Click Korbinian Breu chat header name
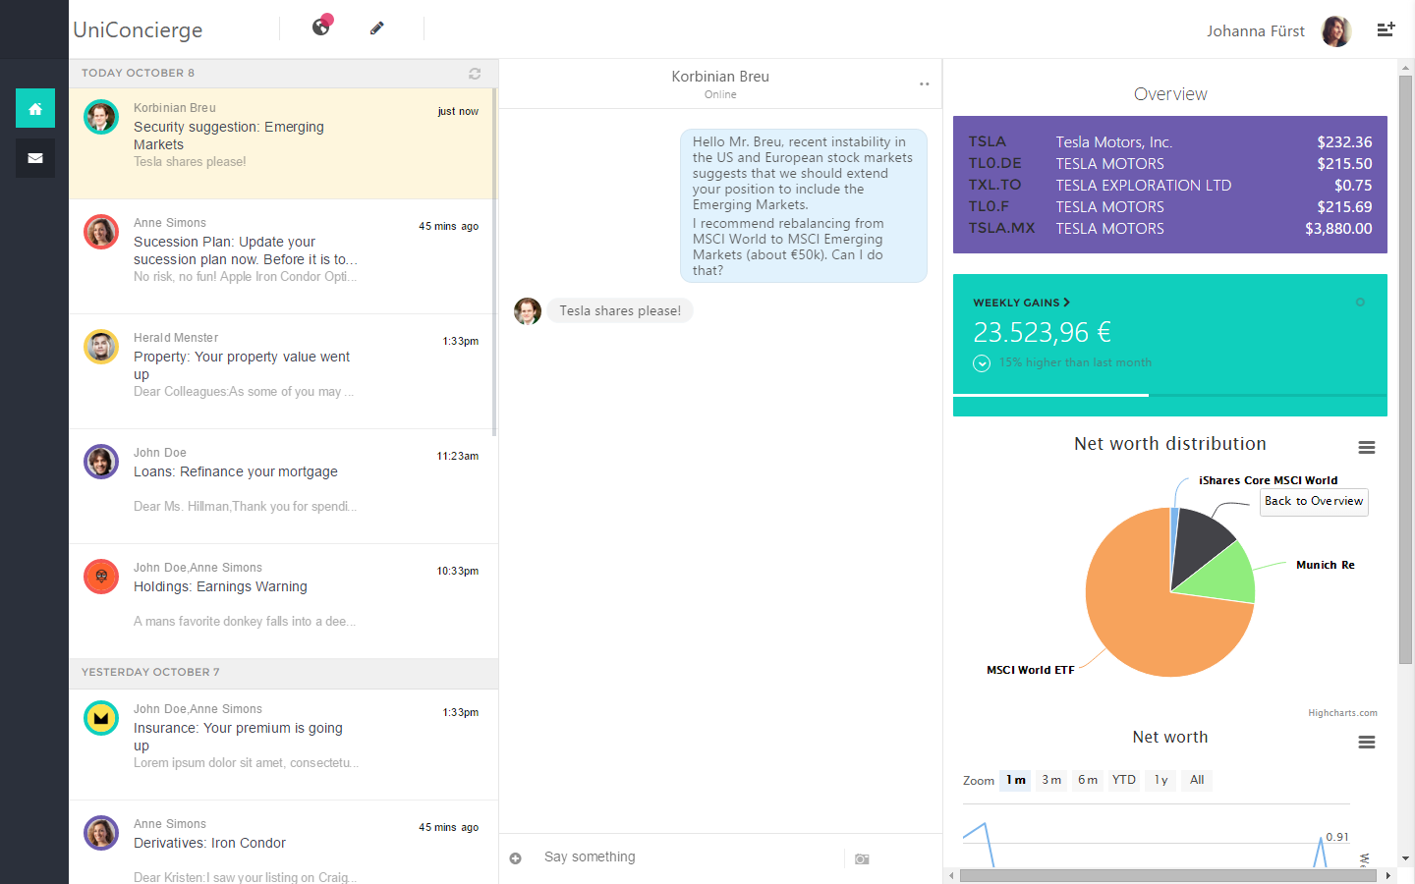The image size is (1415, 884). [720, 77]
